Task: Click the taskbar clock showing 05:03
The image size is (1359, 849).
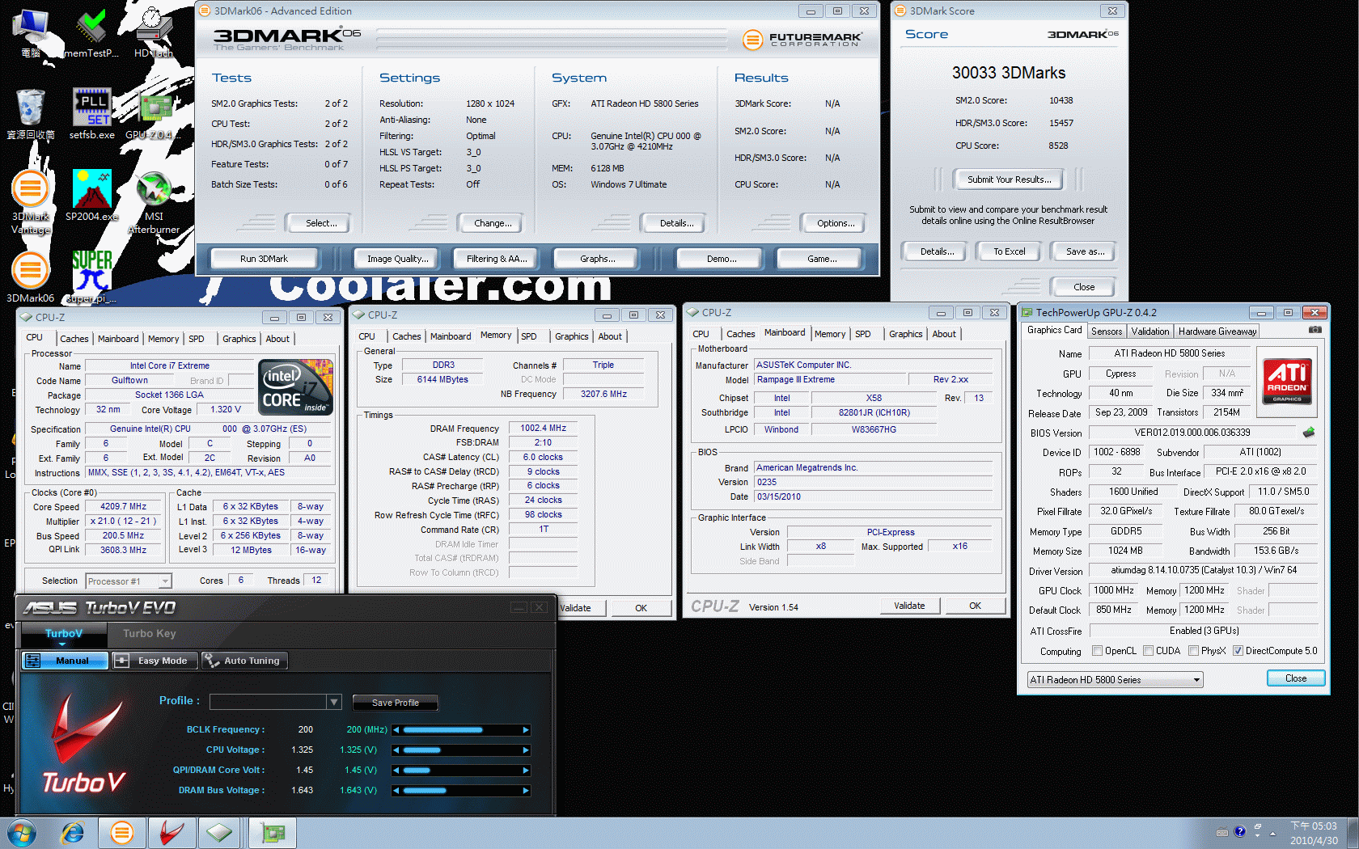Action: coord(1314,833)
